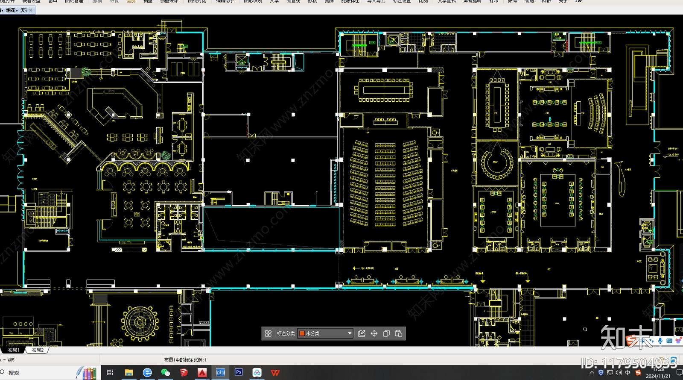Screen dimensions: 683x380
Task: Open Task View on the taskbar
Action: 110,373
